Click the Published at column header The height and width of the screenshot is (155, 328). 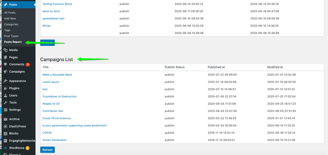point(216,67)
